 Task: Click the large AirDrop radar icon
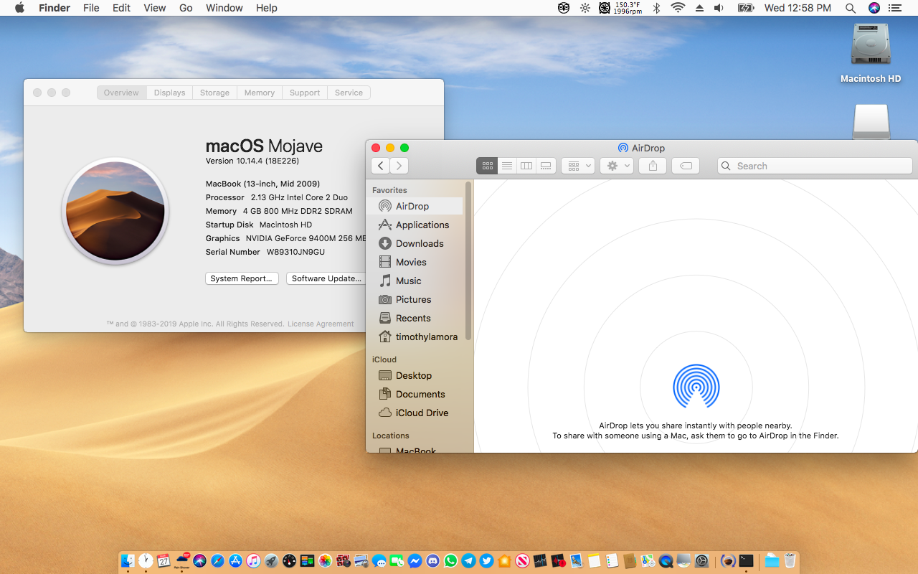[696, 387]
